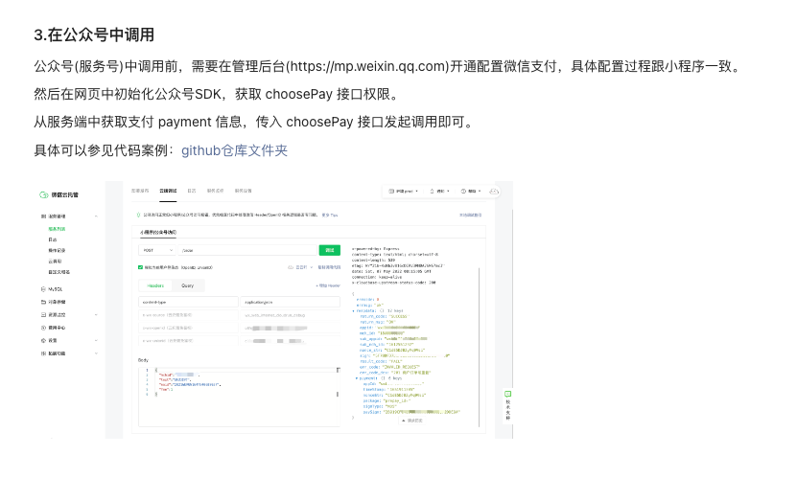
Task: Click inside the Body JSON editor
Action: pyautogui.click(x=239, y=396)
